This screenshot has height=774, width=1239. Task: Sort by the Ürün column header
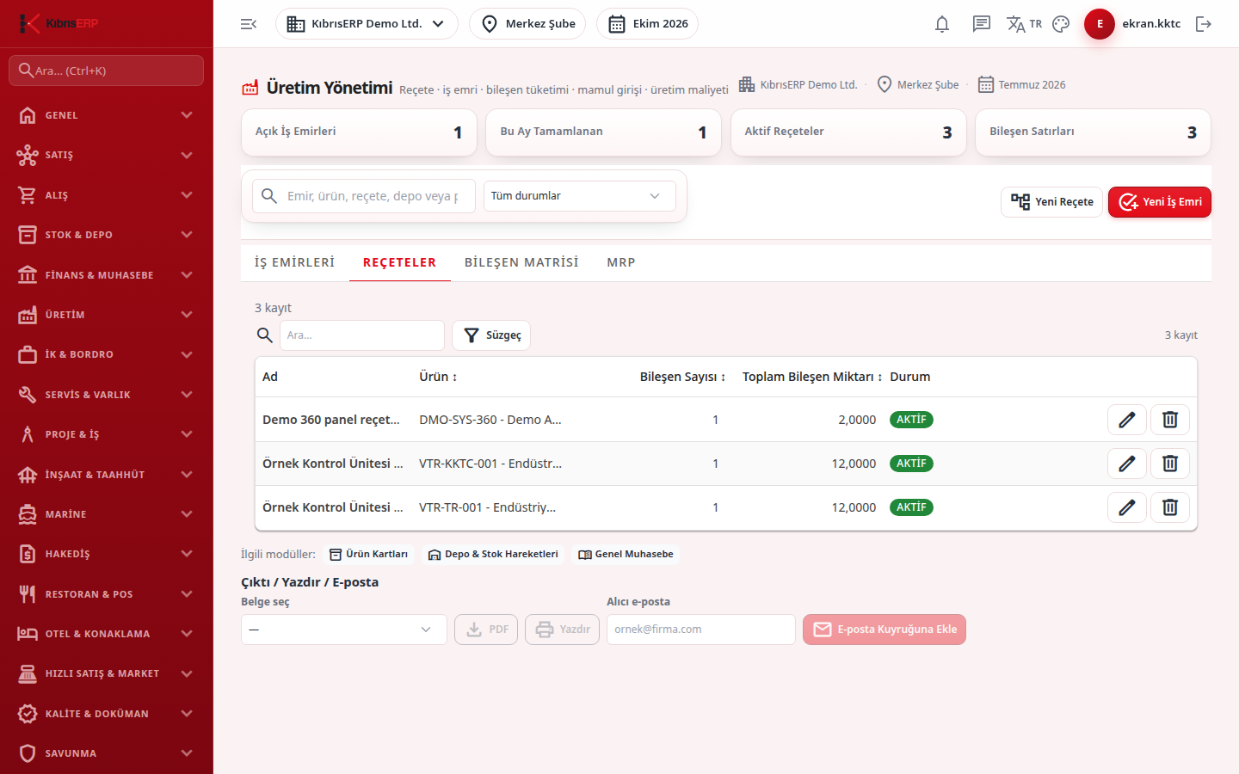[x=438, y=377]
